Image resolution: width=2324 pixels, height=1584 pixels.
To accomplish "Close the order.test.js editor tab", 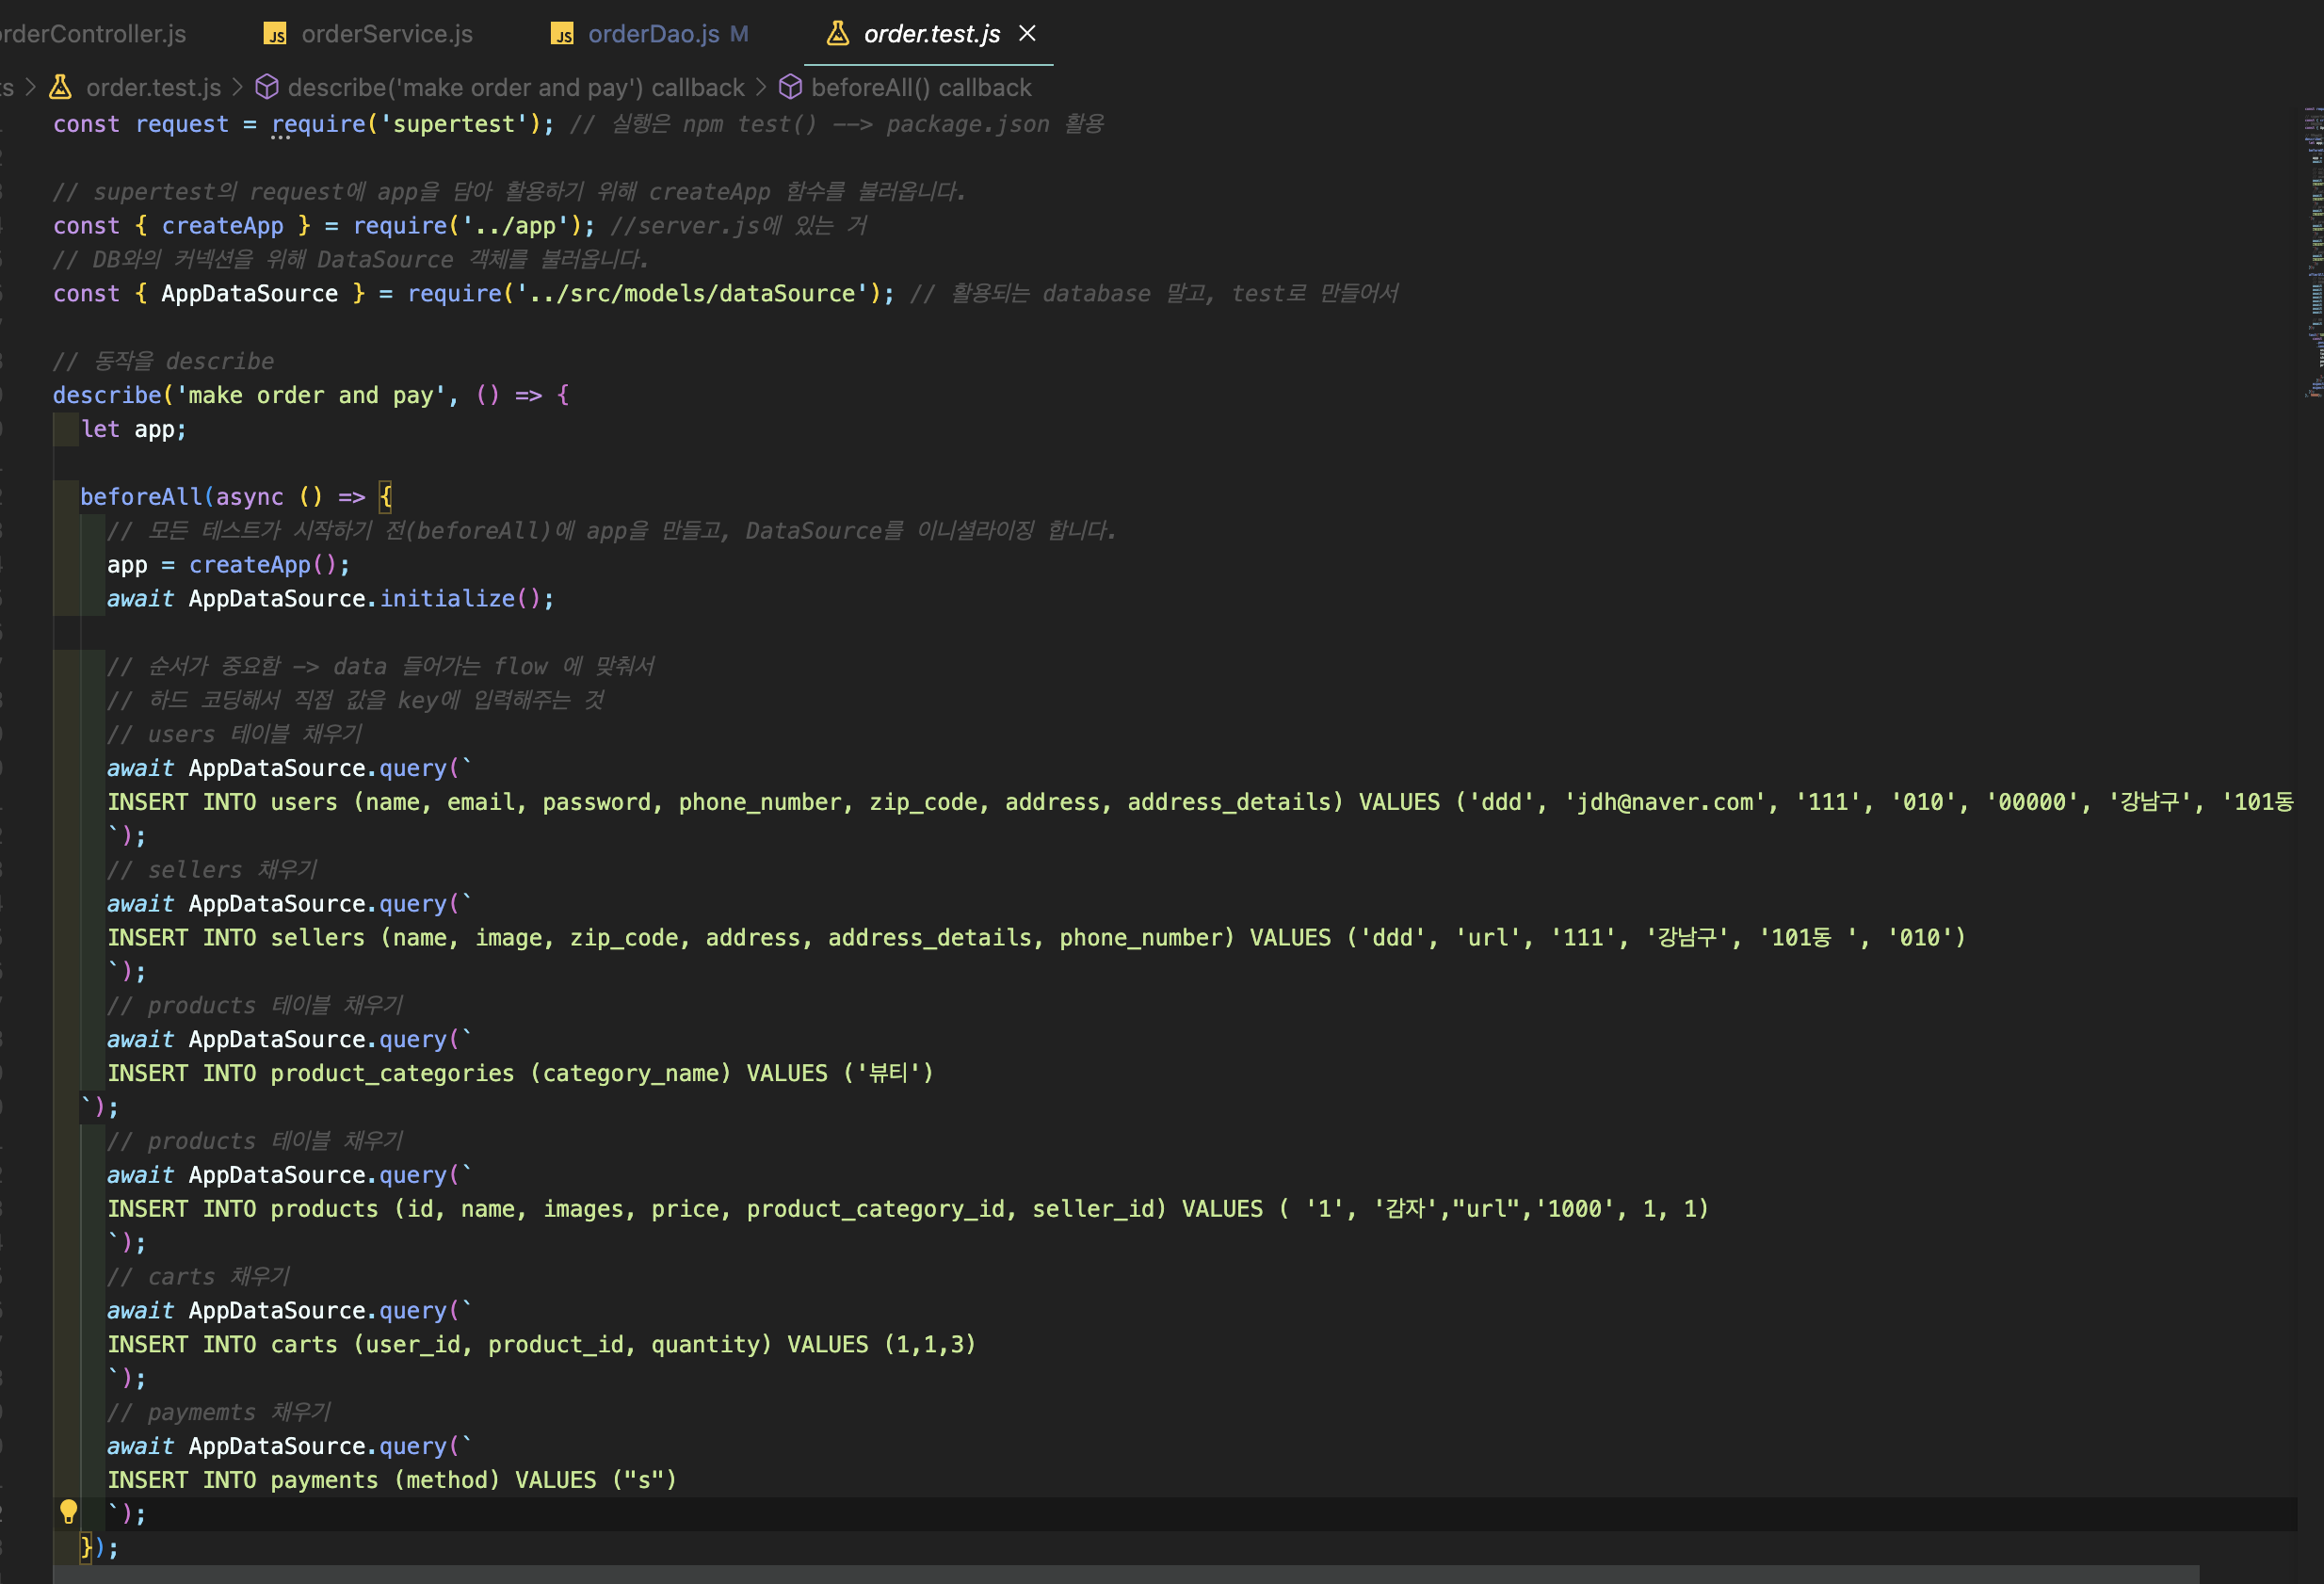I will click(x=1027, y=34).
